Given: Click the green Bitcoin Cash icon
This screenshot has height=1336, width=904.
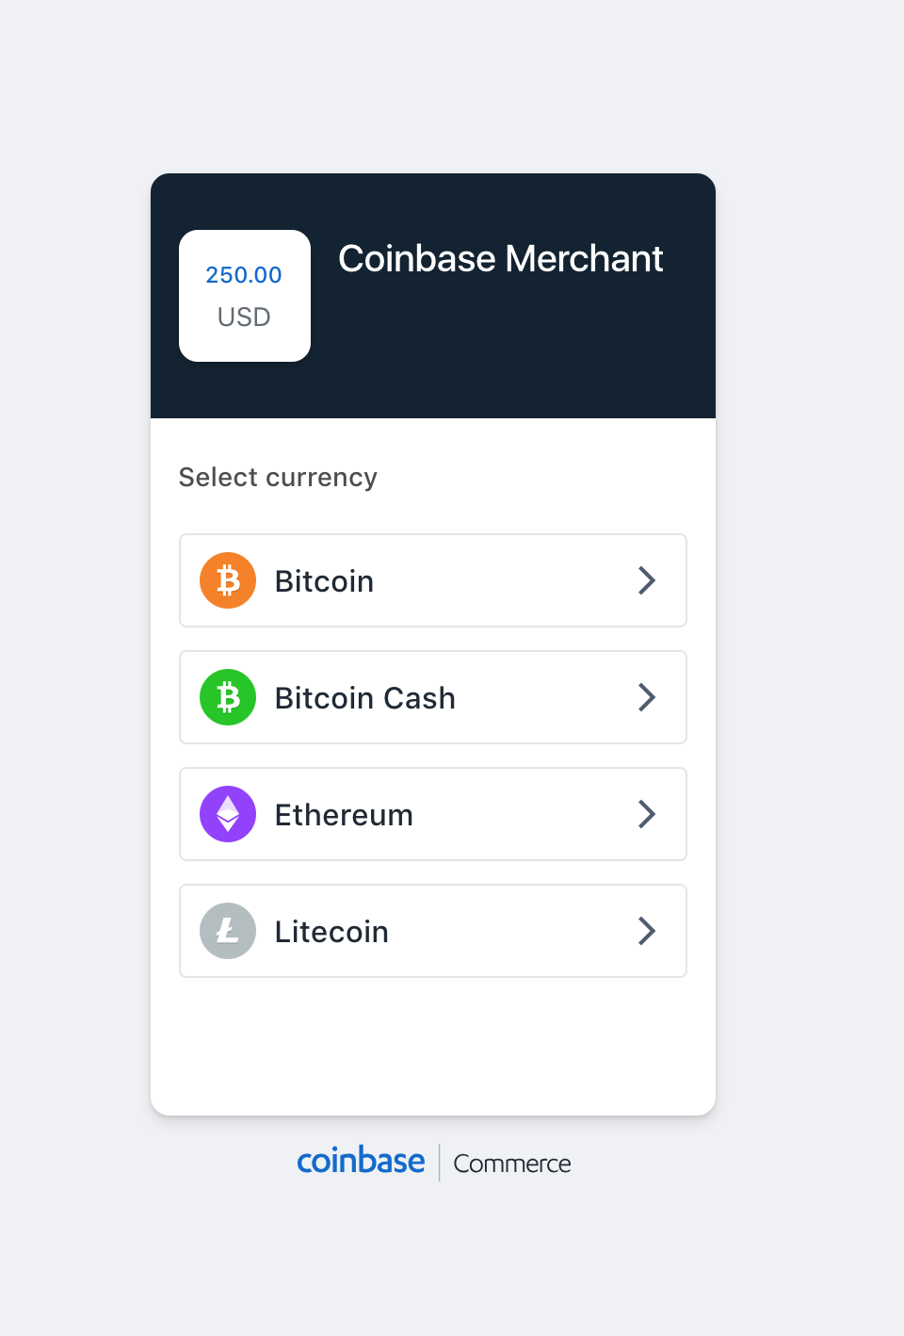Looking at the screenshot, I should coord(228,697).
